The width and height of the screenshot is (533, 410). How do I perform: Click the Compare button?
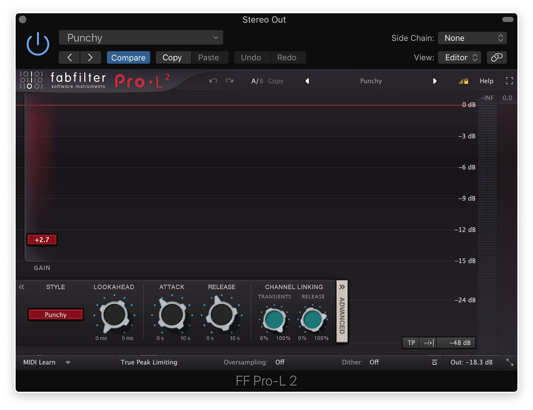pos(128,57)
